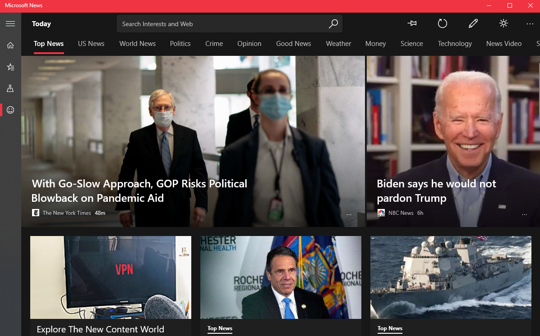
Task: Expand the top-right more options ellipsis
Action: (x=530, y=24)
